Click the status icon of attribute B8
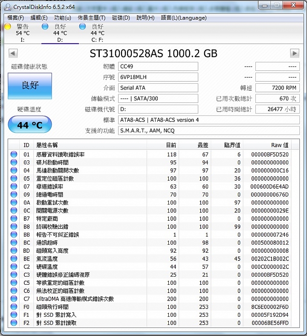Viewport: 307px width, 336px height. pos(14,227)
